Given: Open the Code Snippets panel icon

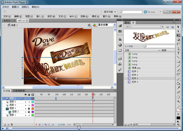Looking at the screenshot, I should (x=120, y=59).
